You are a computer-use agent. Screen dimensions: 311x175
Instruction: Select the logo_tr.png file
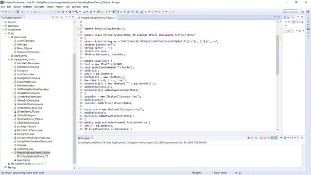(x=23, y=160)
